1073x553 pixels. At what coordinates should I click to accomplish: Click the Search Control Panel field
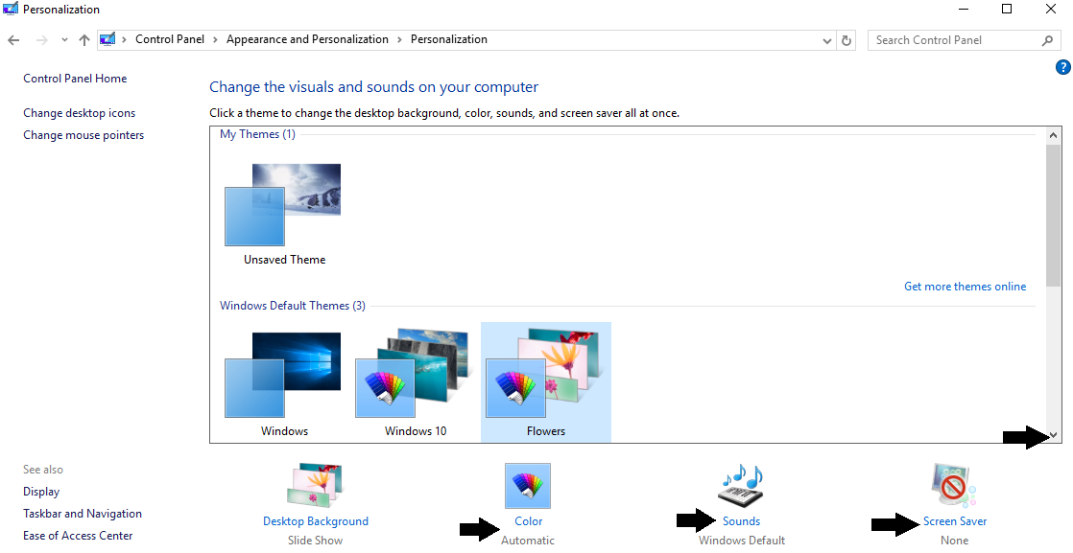pos(955,40)
